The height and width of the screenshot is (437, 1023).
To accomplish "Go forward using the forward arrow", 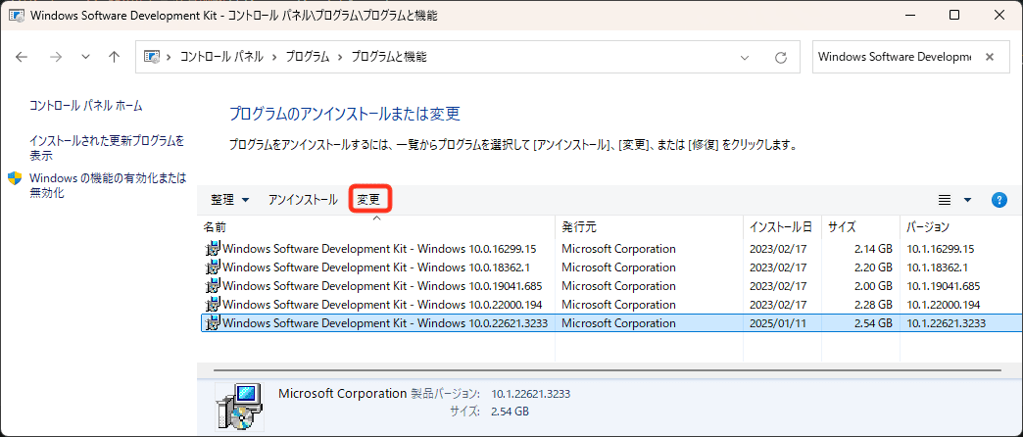I will [56, 57].
